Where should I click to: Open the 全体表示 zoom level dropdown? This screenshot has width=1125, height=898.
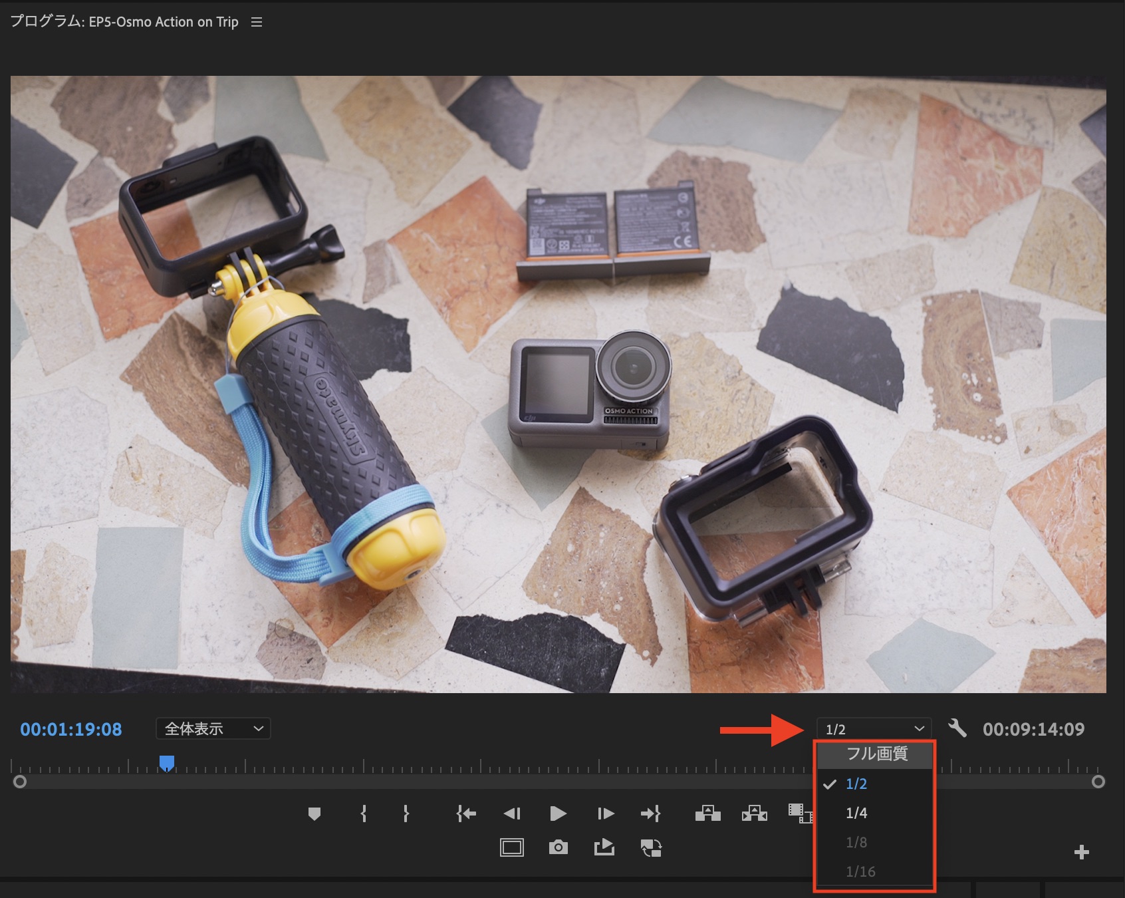(x=213, y=729)
